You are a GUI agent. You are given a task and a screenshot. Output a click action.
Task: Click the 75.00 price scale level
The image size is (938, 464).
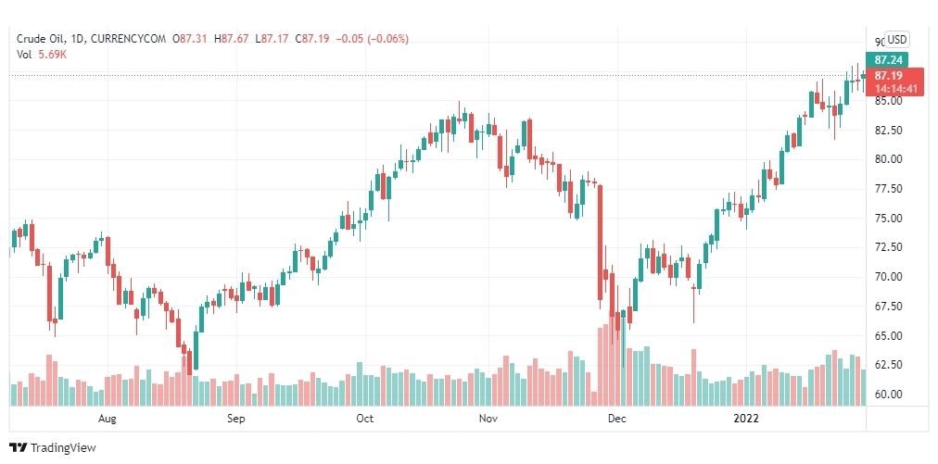(886, 219)
